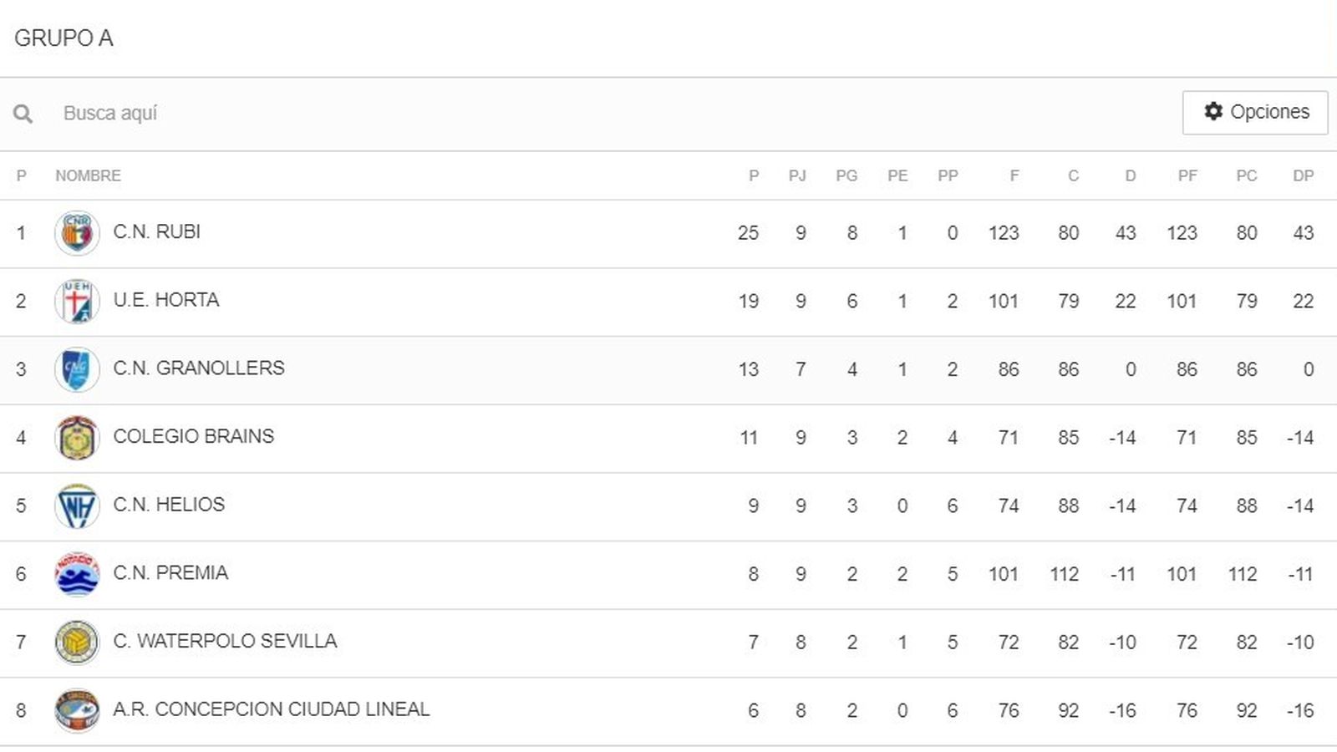
Task: Select the GRUPO A header tab
Action: click(x=64, y=38)
